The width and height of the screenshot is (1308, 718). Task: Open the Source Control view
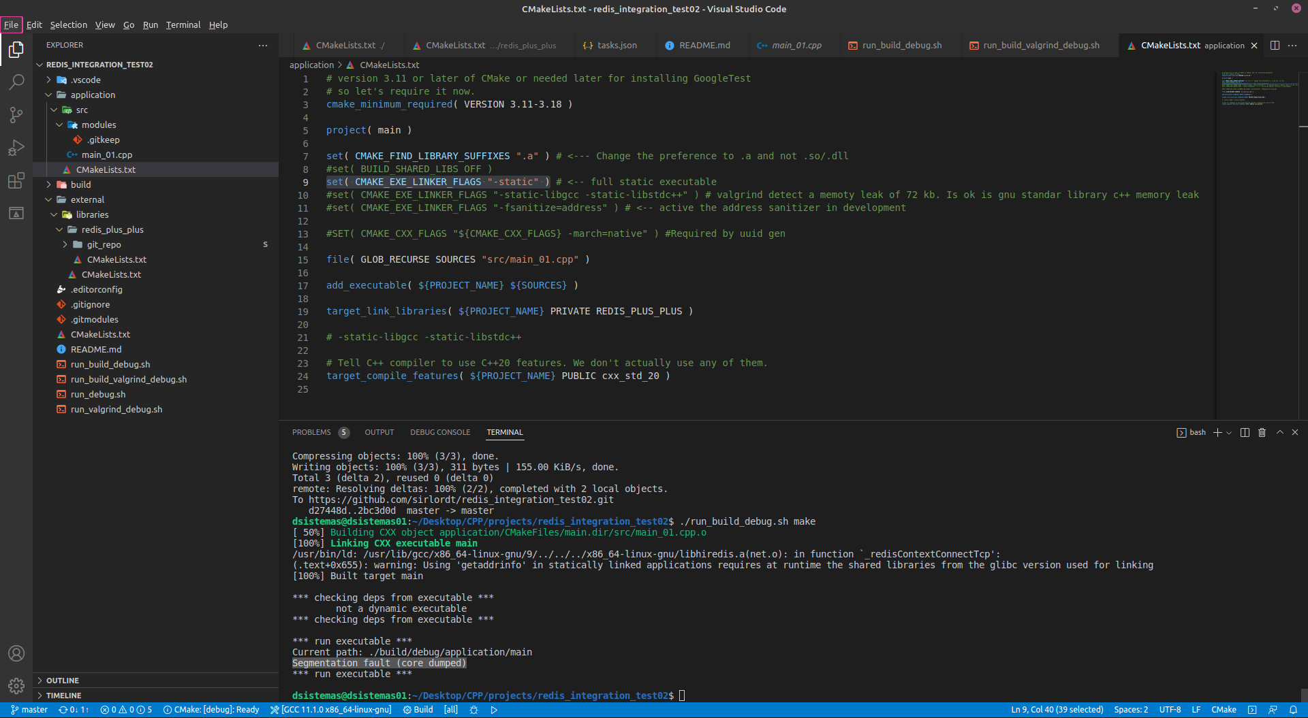pyautogui.click(x=16, y=114)
